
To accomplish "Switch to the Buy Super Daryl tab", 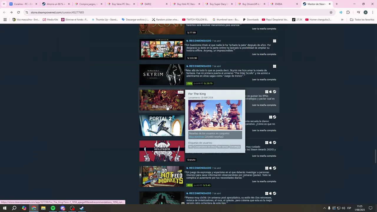I will [219, 4].
